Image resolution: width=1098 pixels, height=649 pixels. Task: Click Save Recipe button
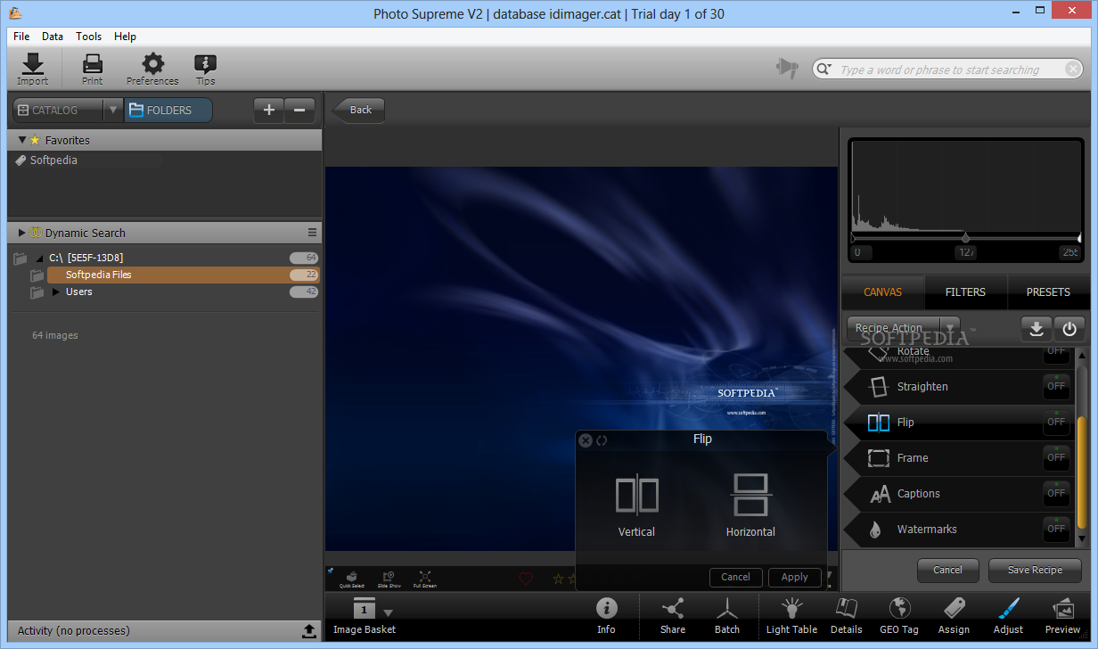point(1035,571)
